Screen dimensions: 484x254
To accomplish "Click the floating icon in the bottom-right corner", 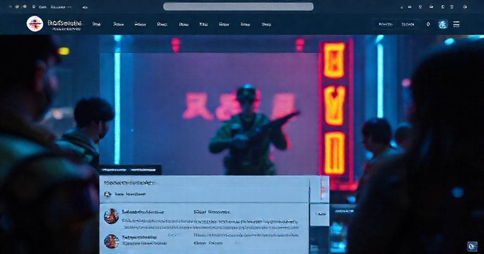I will coord(472,247).
